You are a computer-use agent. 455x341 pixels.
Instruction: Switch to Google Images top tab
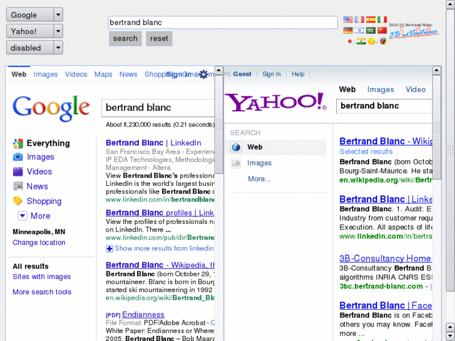46,74
